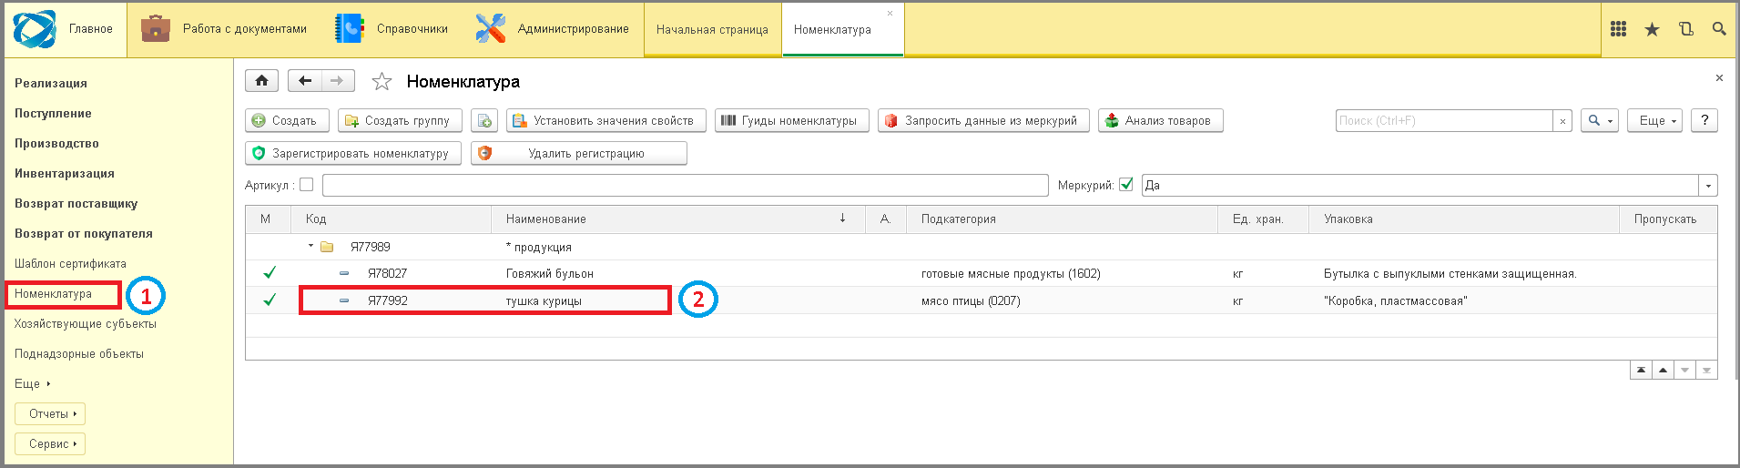
Task: Add Номенклатура to favorites with star
Action: click(x=382, y=82)
